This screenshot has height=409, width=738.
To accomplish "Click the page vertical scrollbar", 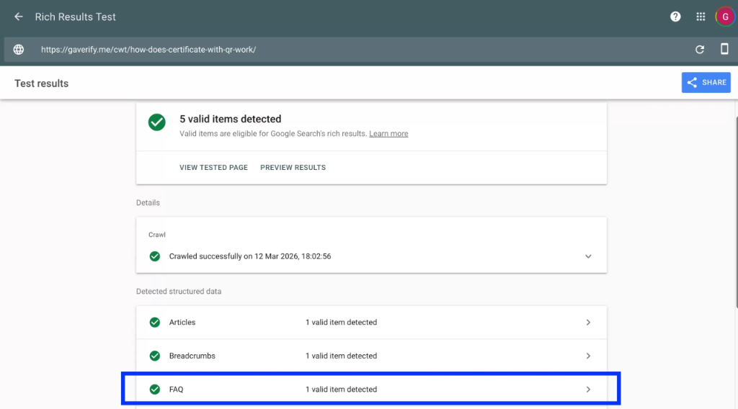I will tap(736, 212).
